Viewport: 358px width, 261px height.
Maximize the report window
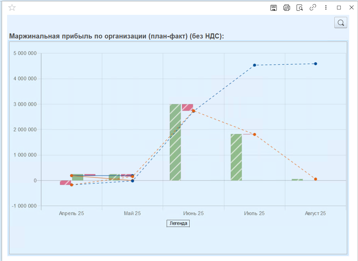pyautogui.click(x=339, y=7)
